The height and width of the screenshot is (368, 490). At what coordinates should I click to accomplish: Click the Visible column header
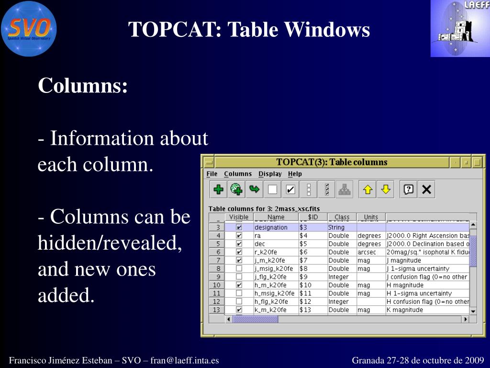point(239,217)
